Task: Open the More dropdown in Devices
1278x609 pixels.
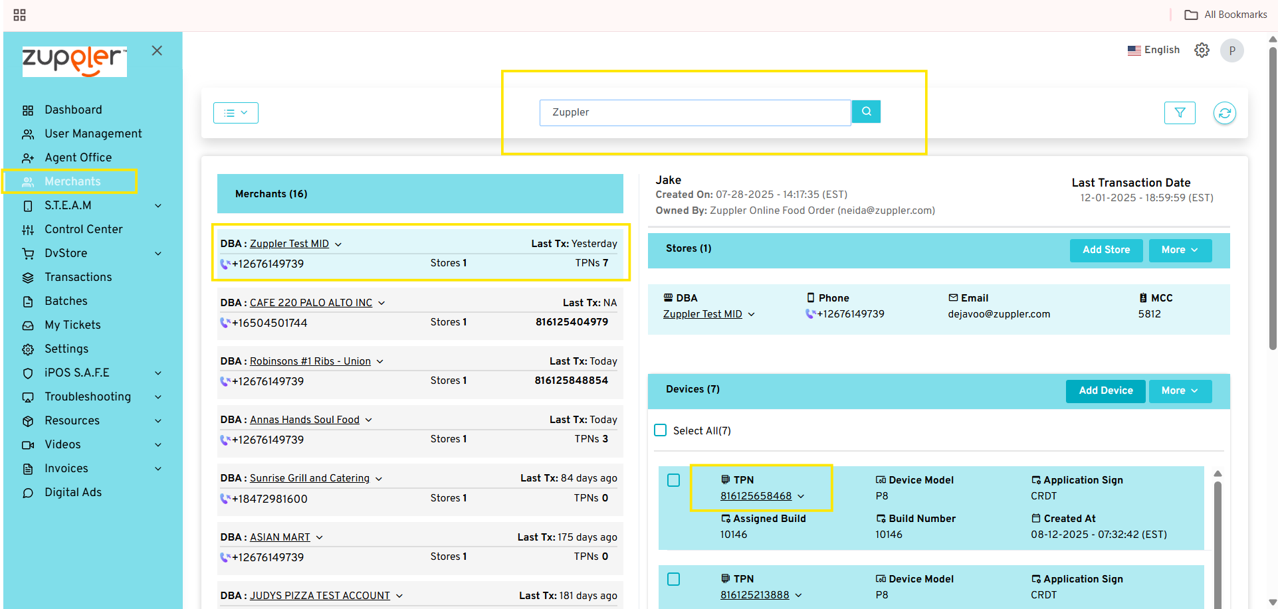Action: [x=1180, y=391]
